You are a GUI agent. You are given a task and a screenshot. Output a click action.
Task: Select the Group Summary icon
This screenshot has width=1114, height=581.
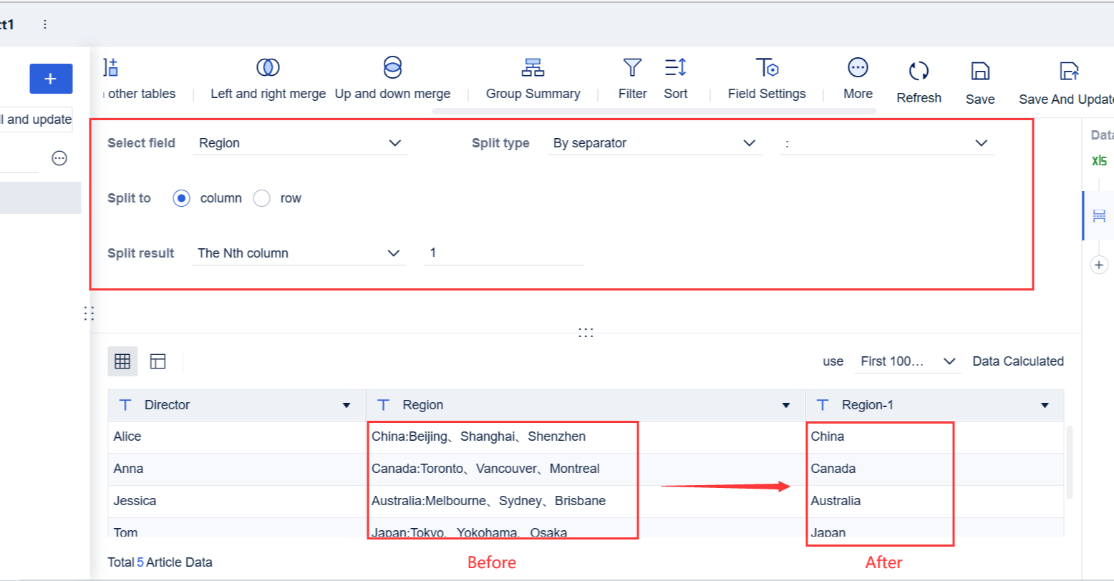tap(533, 68)
